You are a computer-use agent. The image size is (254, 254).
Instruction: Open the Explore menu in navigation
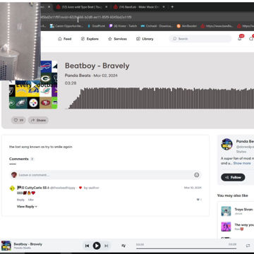[x=90, y=39]
